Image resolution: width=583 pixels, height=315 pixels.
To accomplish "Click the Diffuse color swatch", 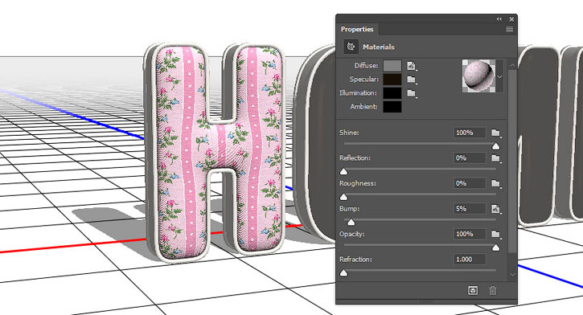I will (x=392, y=66).
